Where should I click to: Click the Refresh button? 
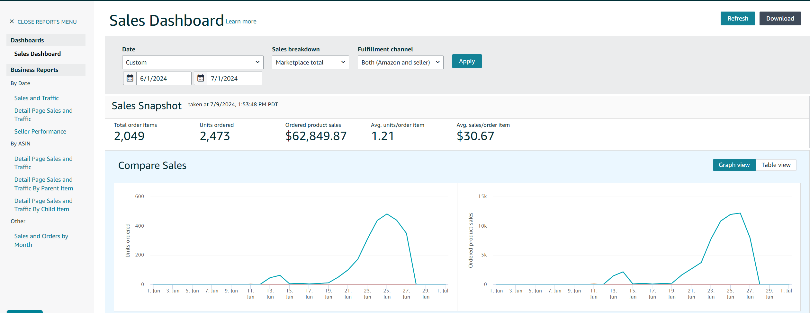(737, 19)
